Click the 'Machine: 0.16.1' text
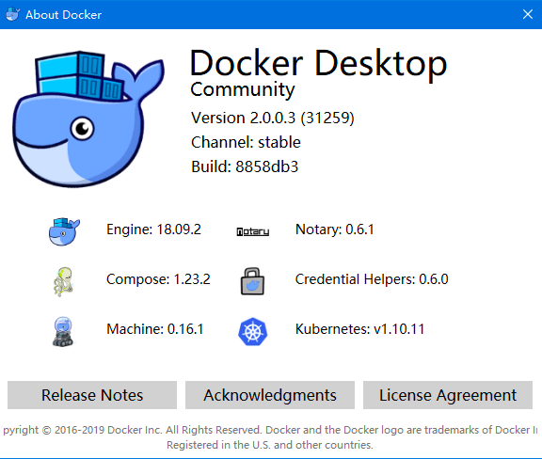The width and height of the screenshot is (542, 459). tap(155, 329)
